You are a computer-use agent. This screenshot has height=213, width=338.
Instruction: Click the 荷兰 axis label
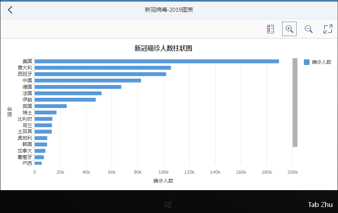[27, 125]
